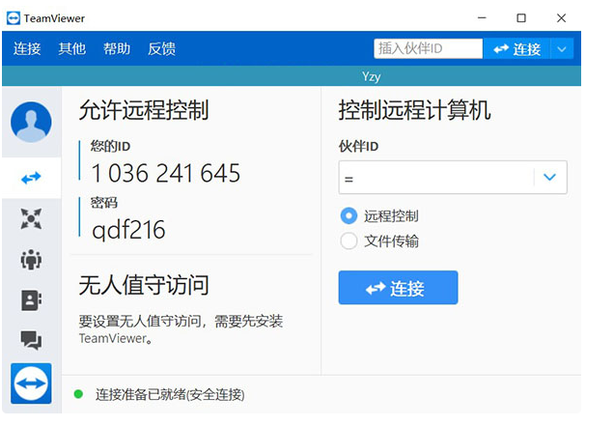The image size is (614, 426).
Task: Focus the 插入伙伴ID input field
Action: (429, 48)
